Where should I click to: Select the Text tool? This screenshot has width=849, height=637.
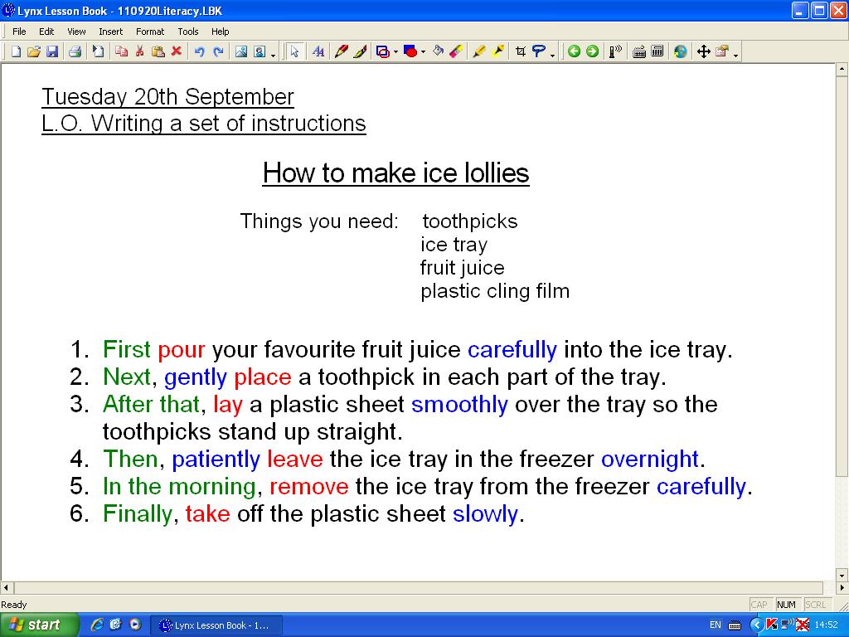tap(318, 51)
